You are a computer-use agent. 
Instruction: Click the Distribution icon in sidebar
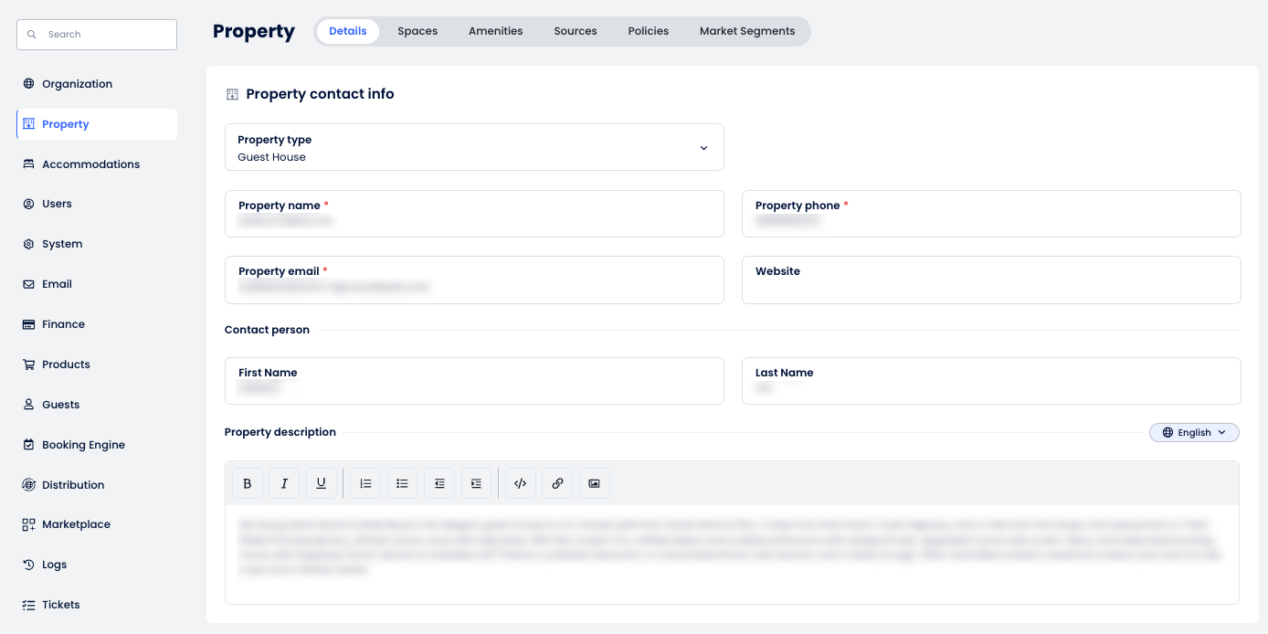coord(28,485)
